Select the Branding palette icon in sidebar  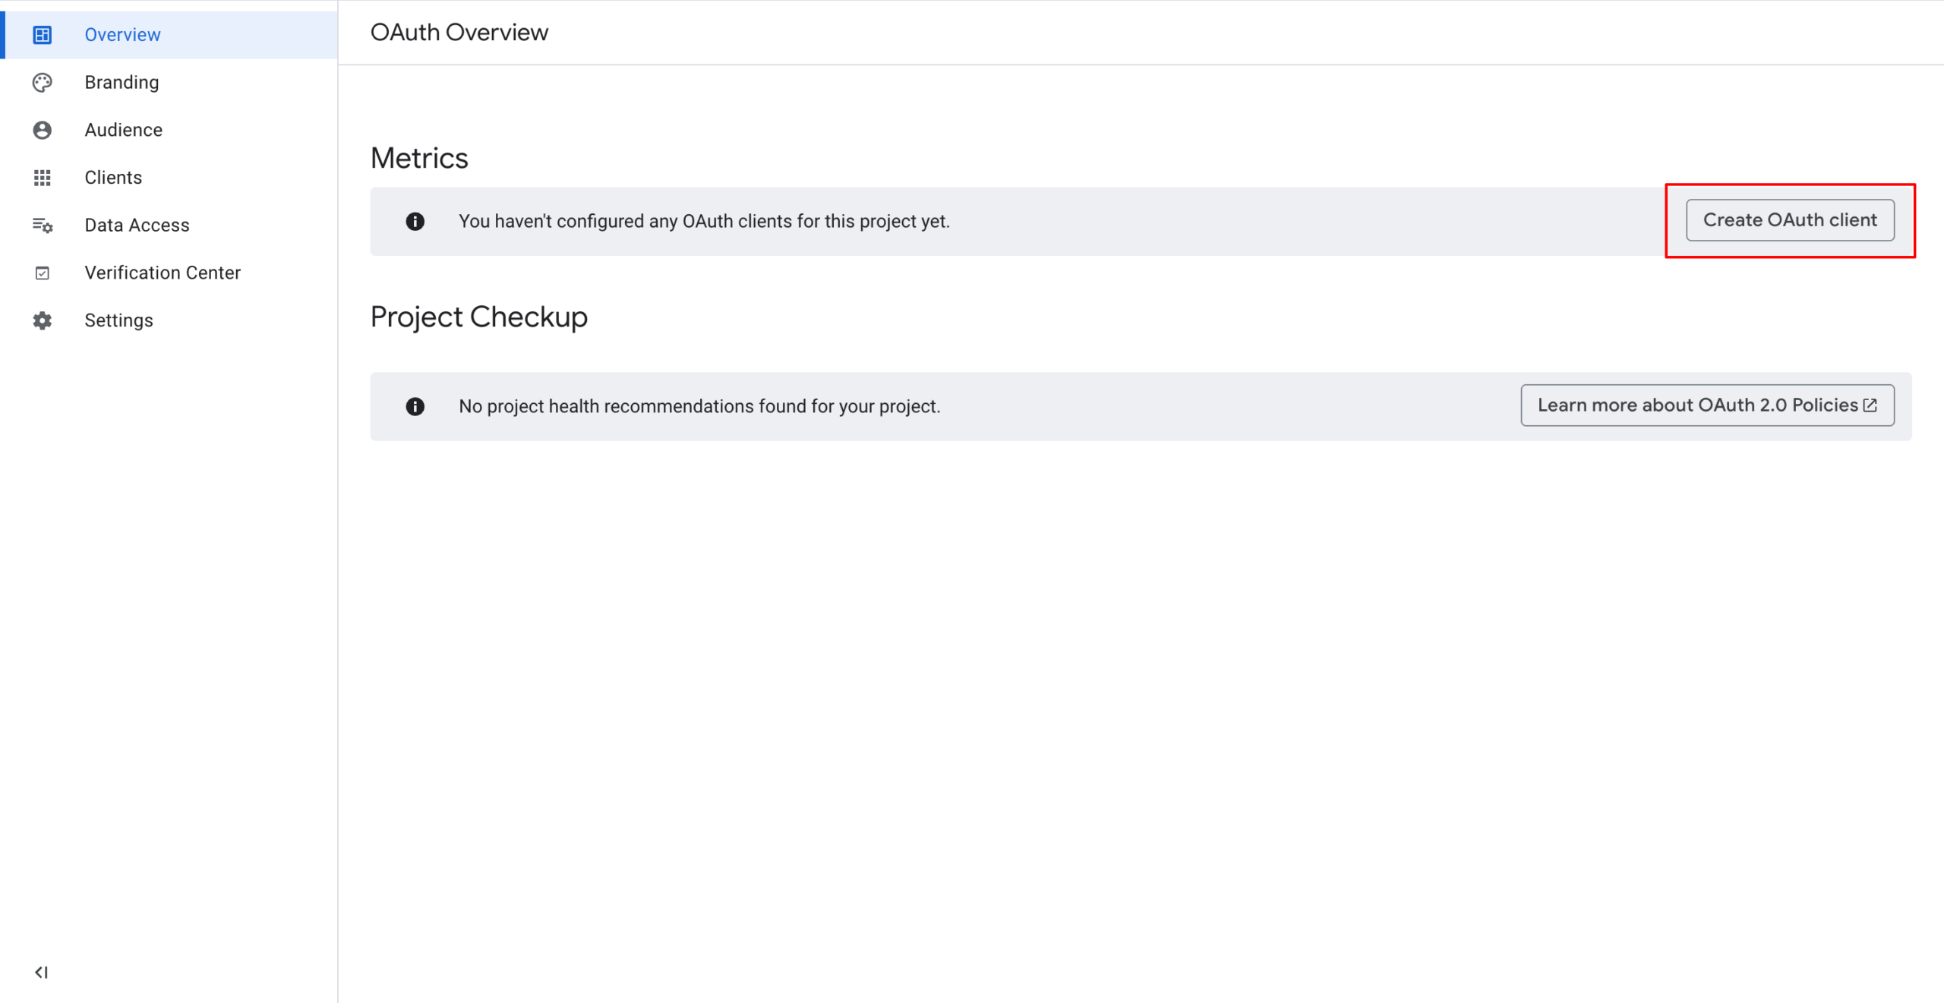(x=42, y=82)
